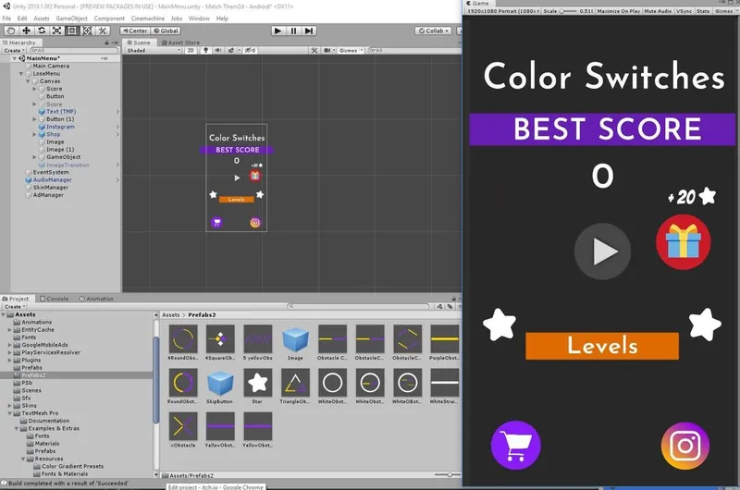This screenshot has height=490, width=740.
Task: Toggle the 2D scene view mode
Action: tap(191, 50)
